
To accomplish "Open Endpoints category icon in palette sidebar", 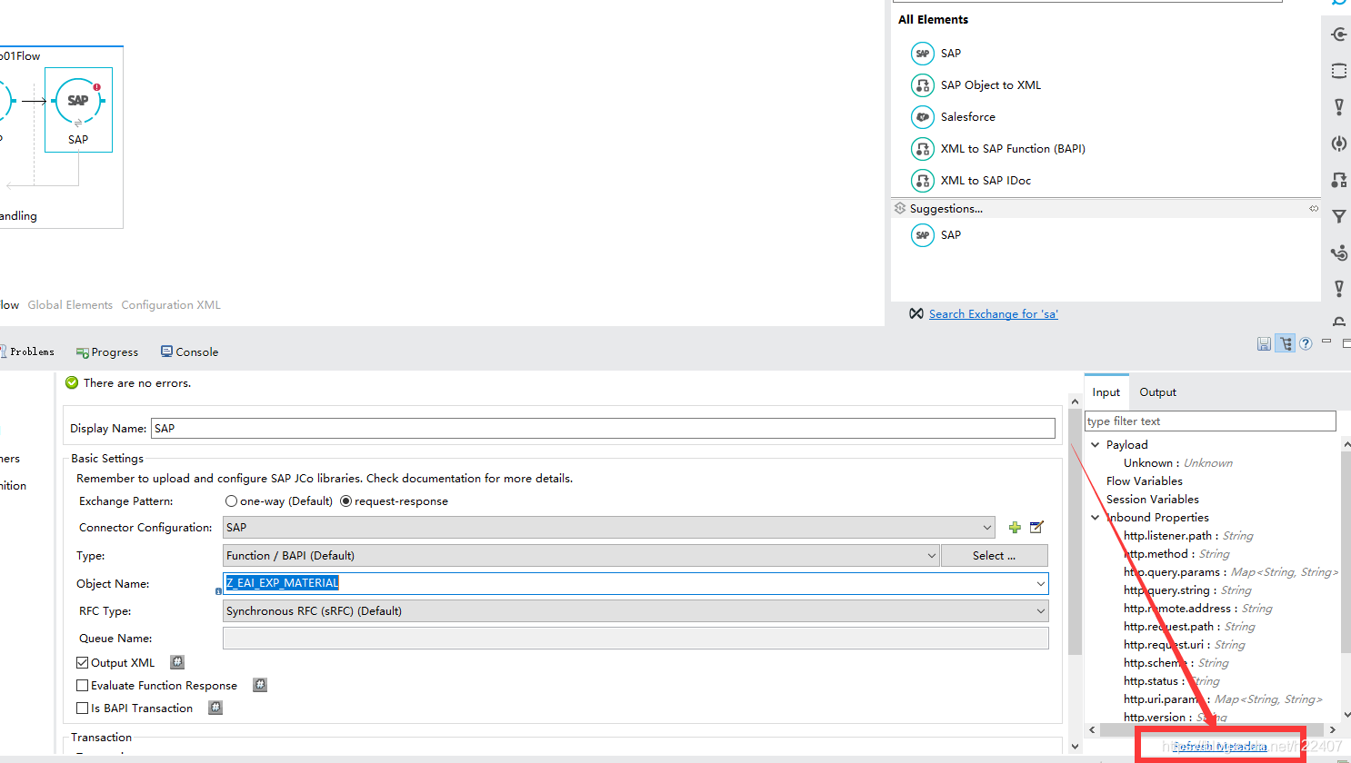I will (x=1339, y=35).
